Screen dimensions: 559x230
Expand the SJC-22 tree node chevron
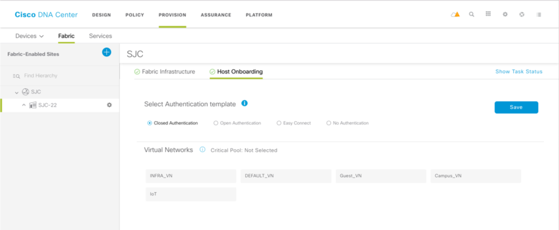pyautogui.click(x=24, y=105)
